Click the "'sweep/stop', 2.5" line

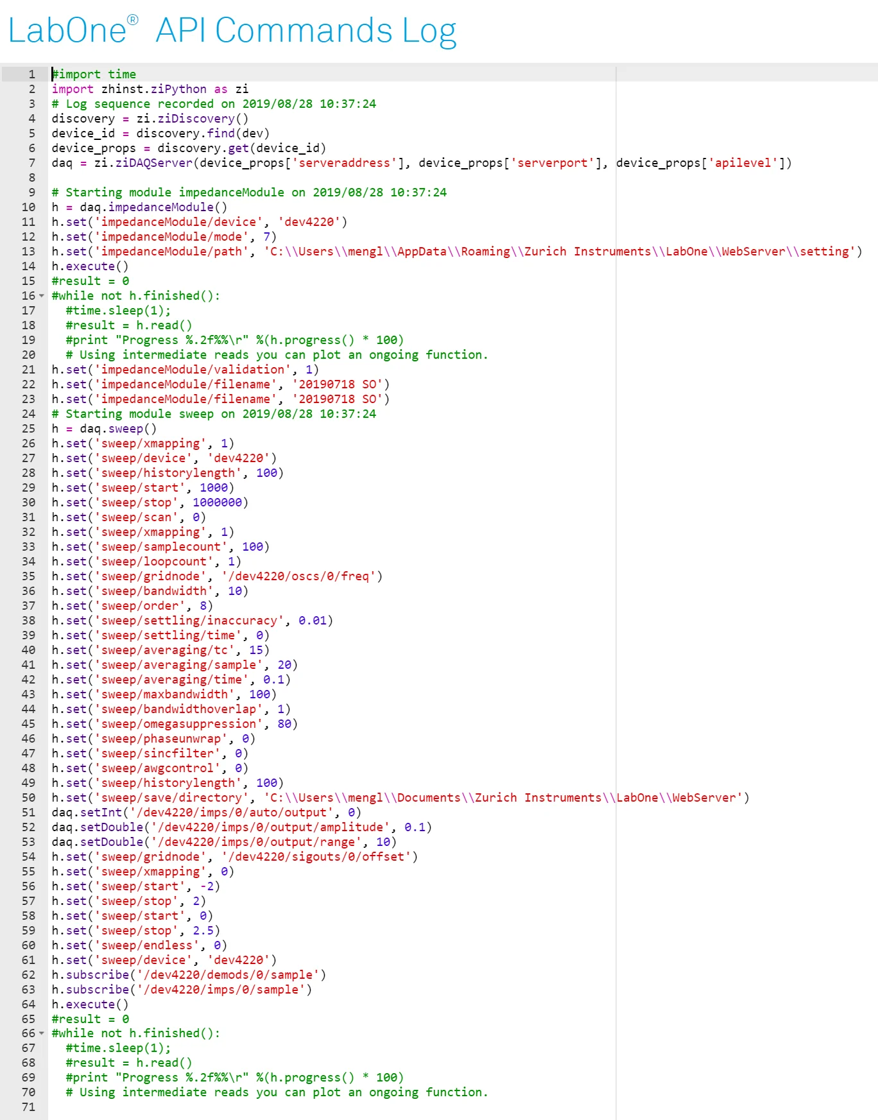click(x=136, y=931)
